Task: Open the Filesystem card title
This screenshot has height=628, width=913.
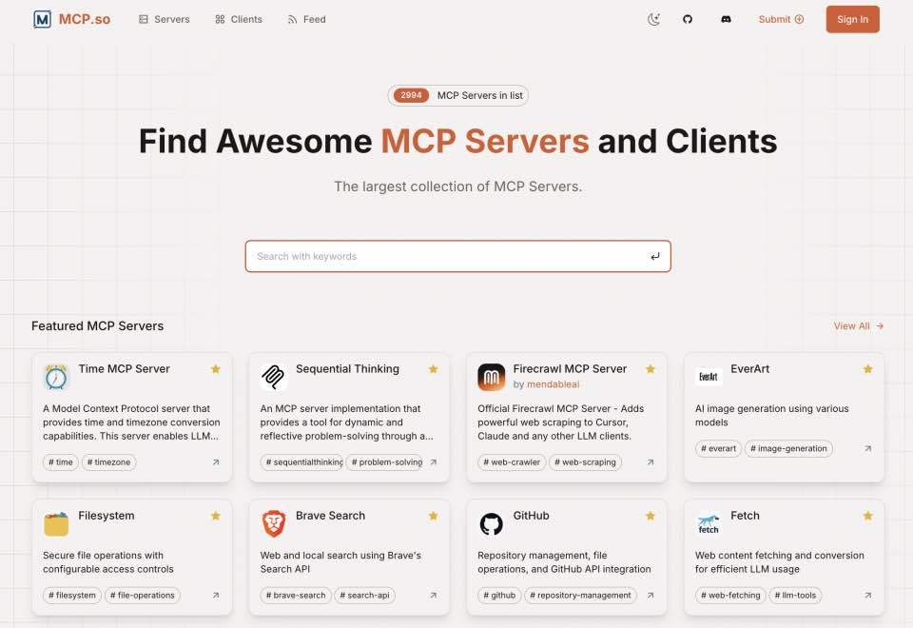Action: pyautogui.click(x=106, y=516)
